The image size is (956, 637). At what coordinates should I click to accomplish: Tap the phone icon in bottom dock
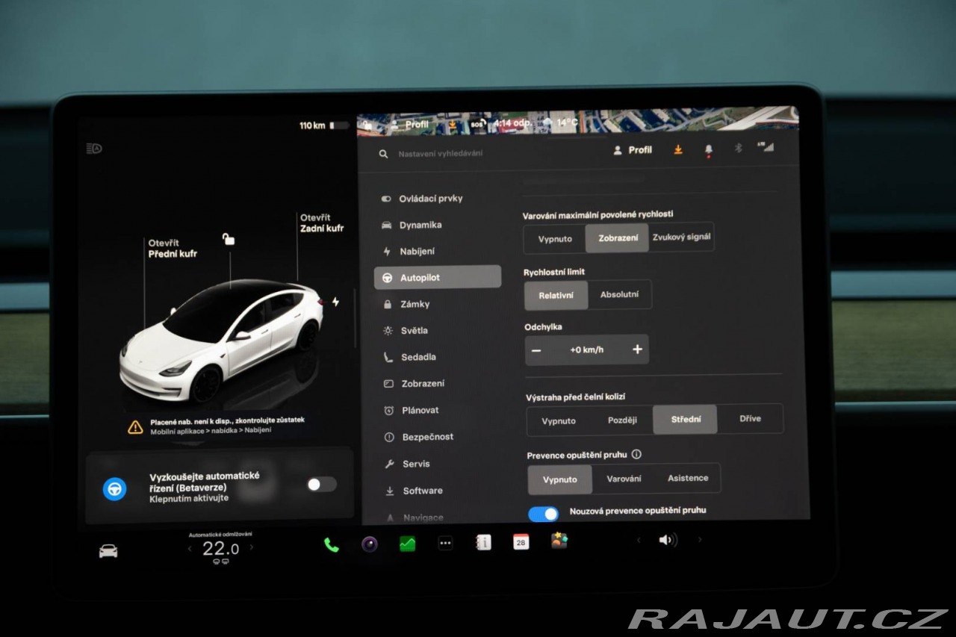pyautogui.click(x=331, y=544)
